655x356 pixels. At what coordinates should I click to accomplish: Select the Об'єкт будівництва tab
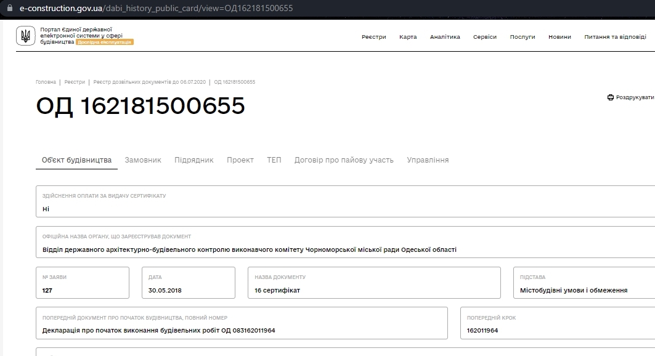click(x=76, y=160)
